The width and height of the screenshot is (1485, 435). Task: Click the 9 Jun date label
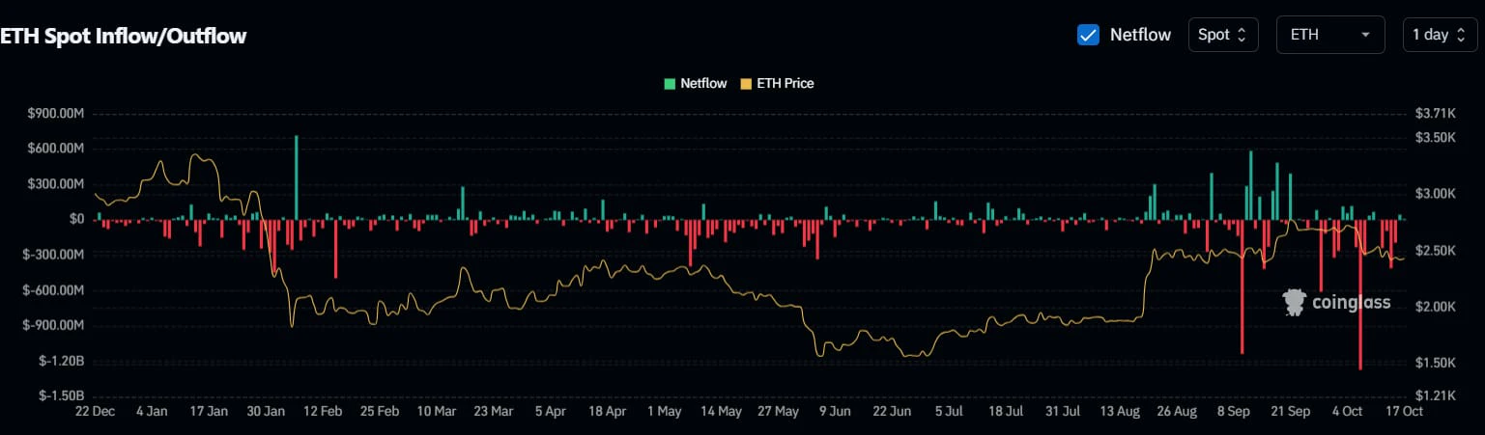click(x=835, y=411)
